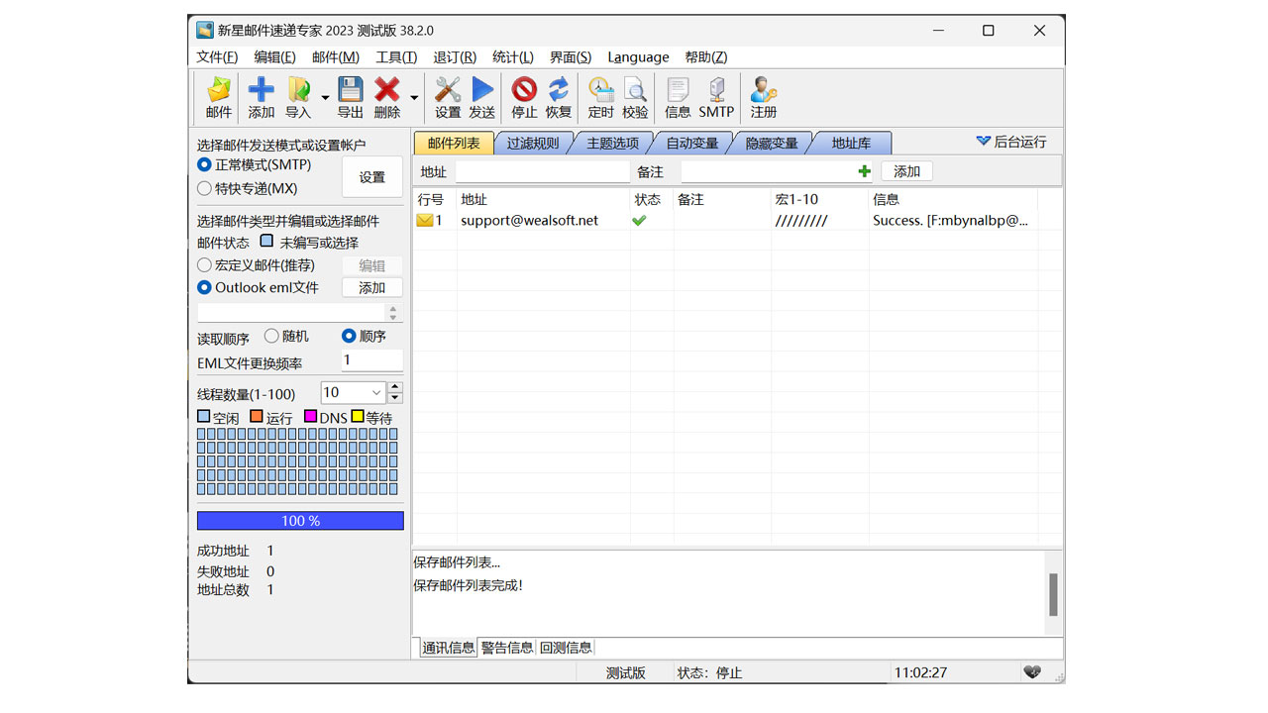Click the heart icon in status bar
1268x713 pixels.
1031,672
